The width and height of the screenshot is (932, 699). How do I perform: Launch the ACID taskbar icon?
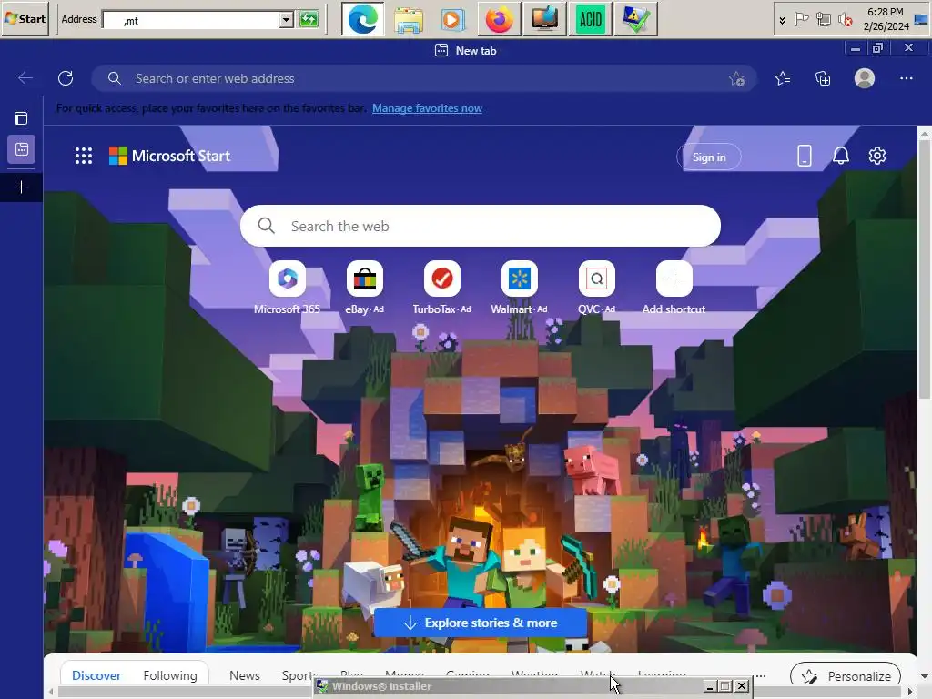(x=590, y=20)
